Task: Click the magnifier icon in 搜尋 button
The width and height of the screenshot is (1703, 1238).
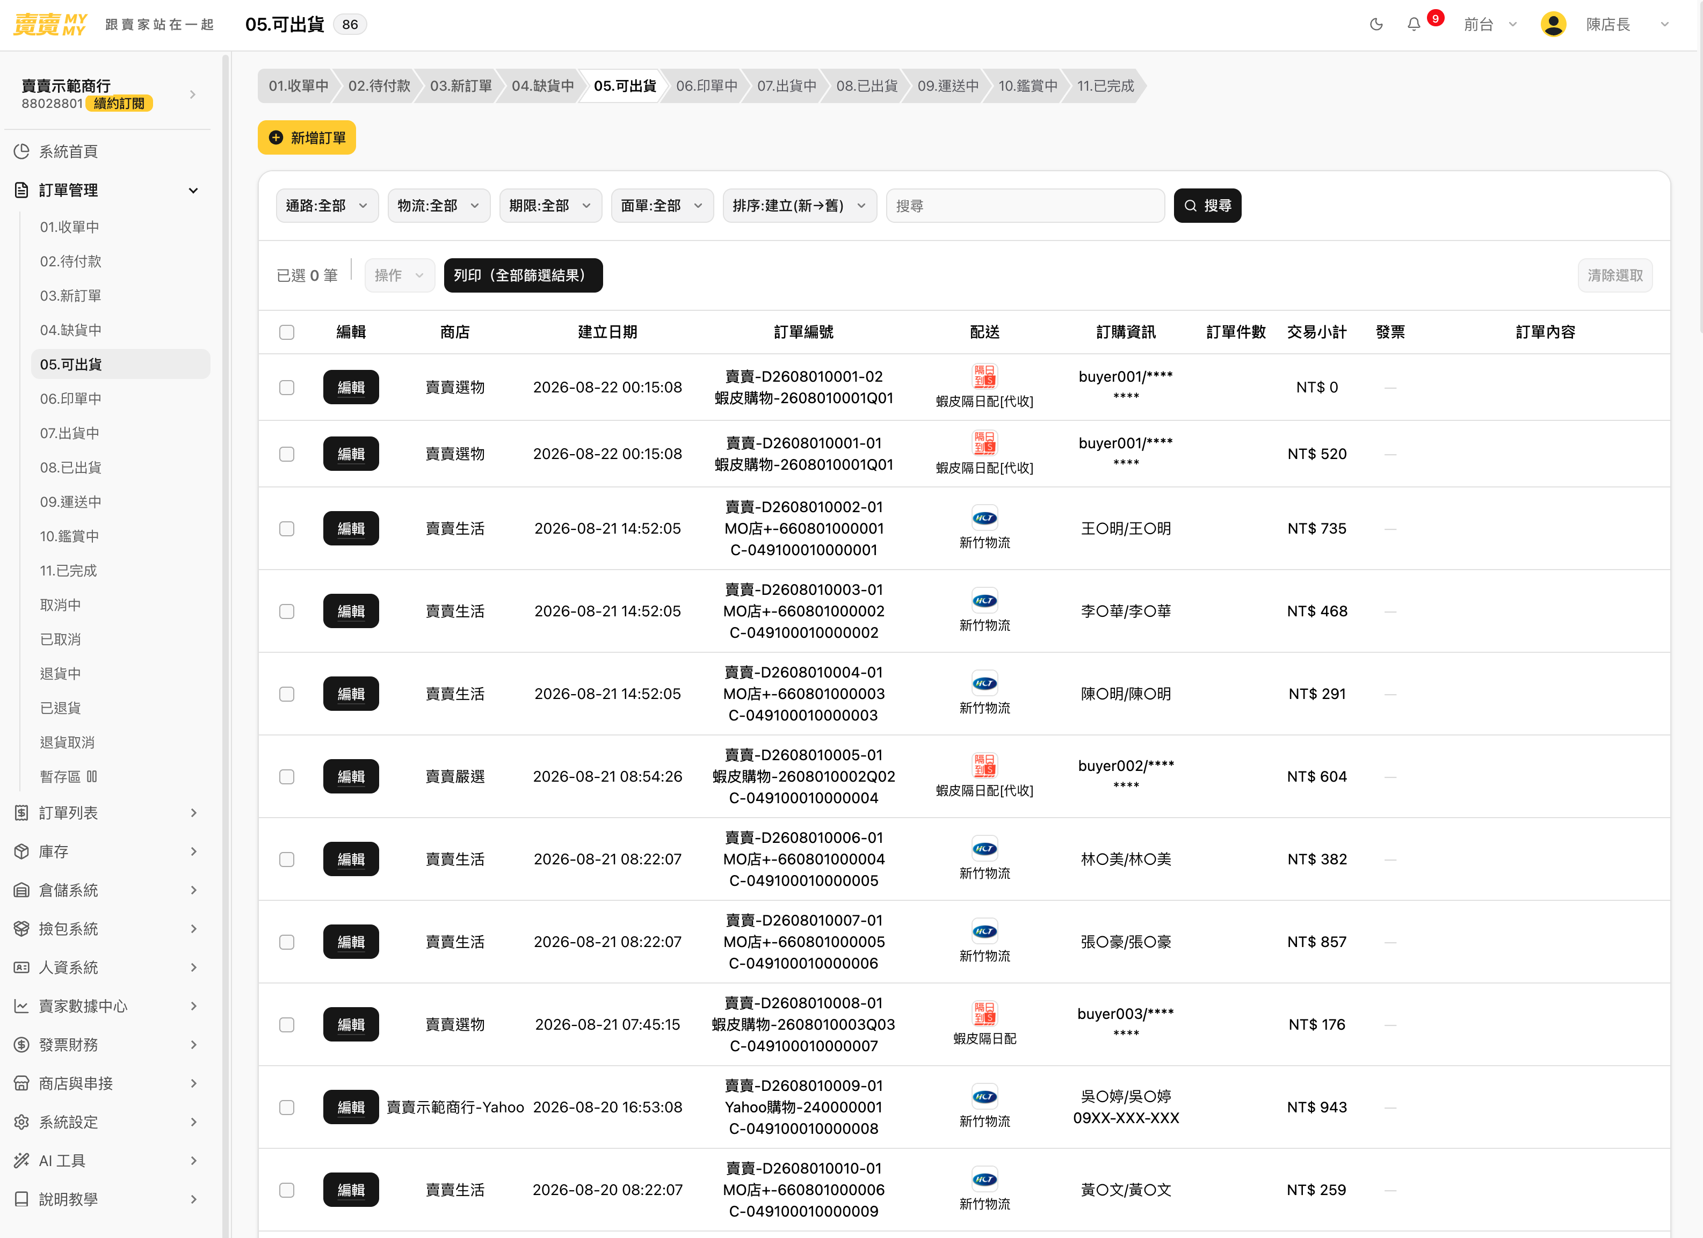Action: point(1190,206)
